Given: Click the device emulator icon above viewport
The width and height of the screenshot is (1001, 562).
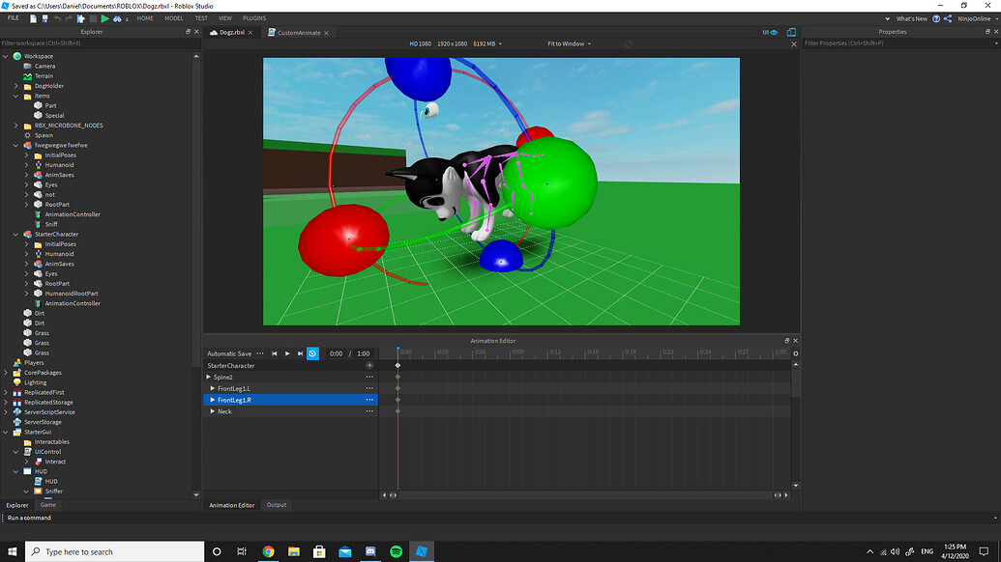Looking at the screenshot, I should 791,33.
